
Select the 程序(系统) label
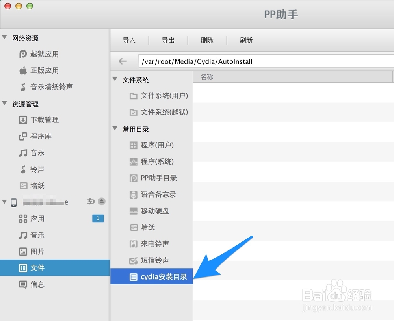[x=157, y=161]
